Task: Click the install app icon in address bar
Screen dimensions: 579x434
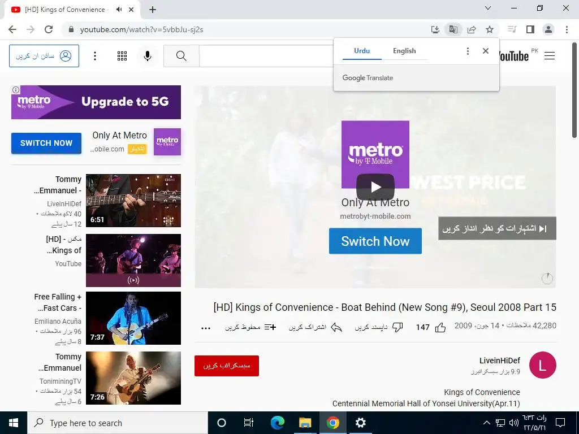Action: 435,29
